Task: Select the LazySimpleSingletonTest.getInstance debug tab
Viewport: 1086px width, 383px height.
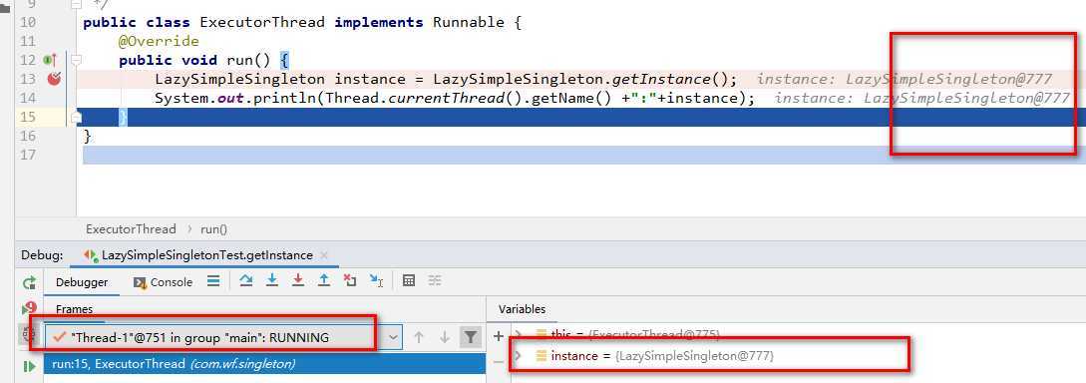Action: 207,255
